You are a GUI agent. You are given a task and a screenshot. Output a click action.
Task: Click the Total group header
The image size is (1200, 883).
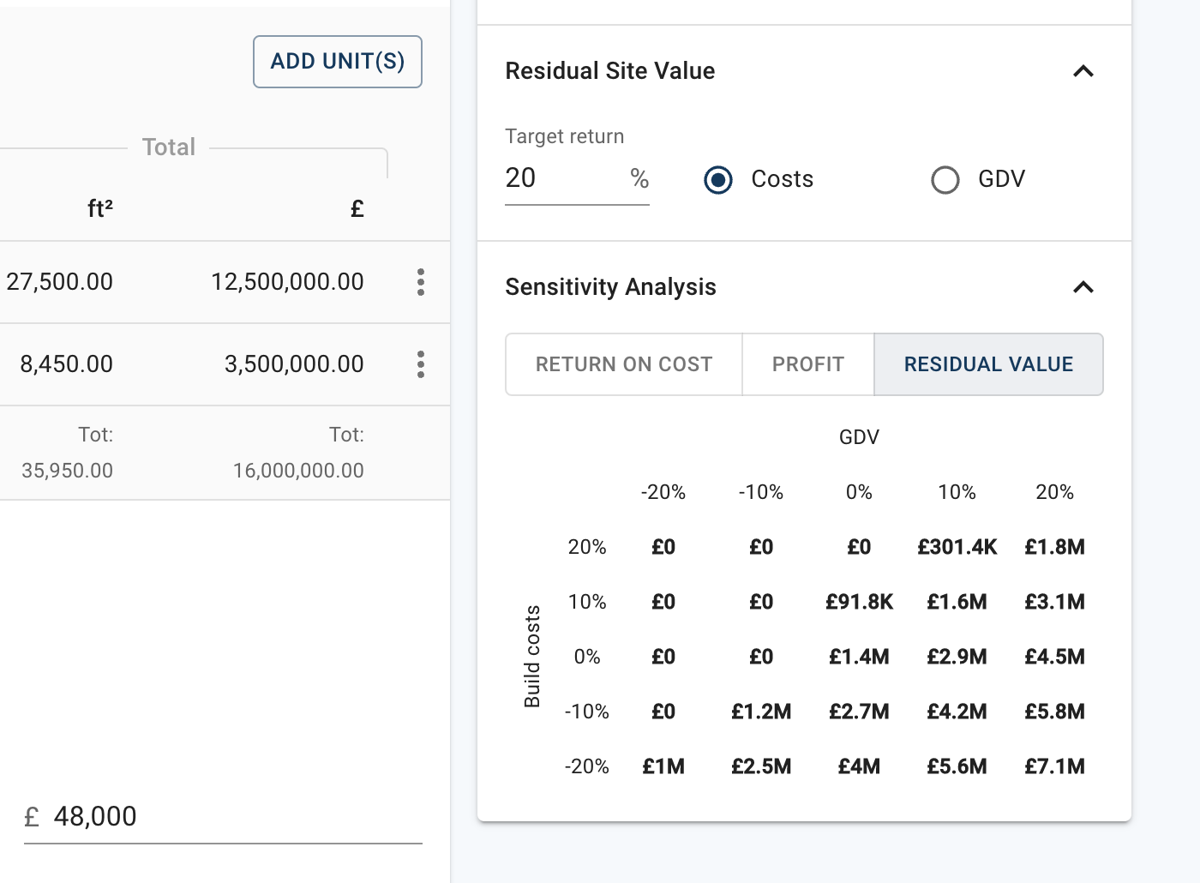(x=169, y=147)
